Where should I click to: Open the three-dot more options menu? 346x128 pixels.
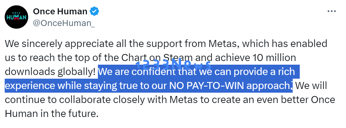(332, 11)
